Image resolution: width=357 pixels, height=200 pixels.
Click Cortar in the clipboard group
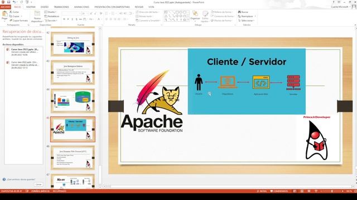(x=14, y=12)
